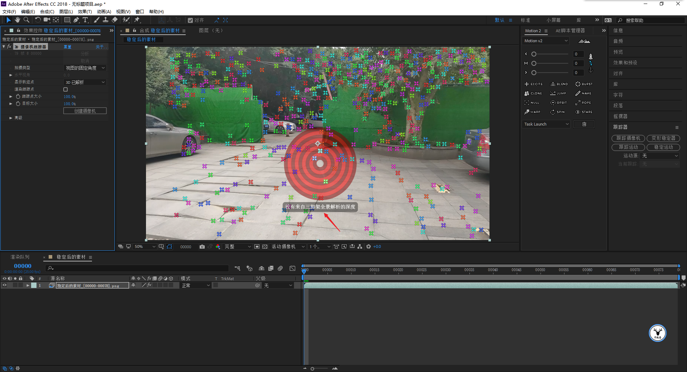The height and width of the screenshot is (372, 687).
Task: Select the Pan Behind anchor point tool
Action: point(56,20)
